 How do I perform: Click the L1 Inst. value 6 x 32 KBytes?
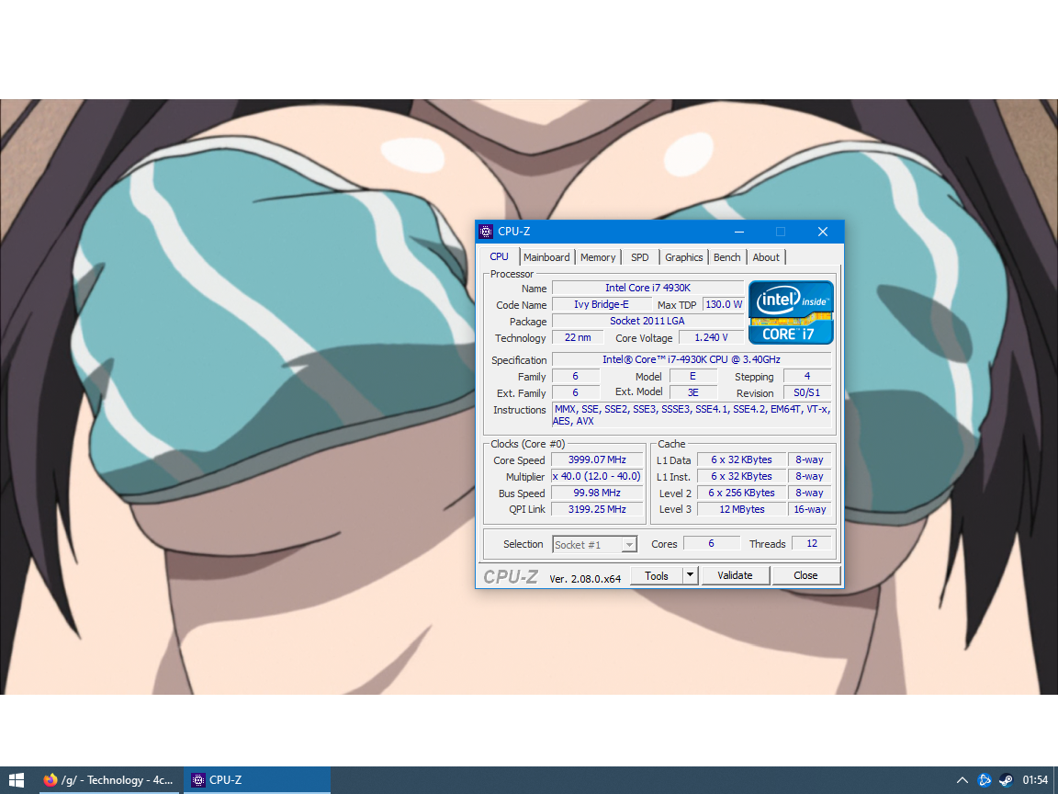coord(741,477)
